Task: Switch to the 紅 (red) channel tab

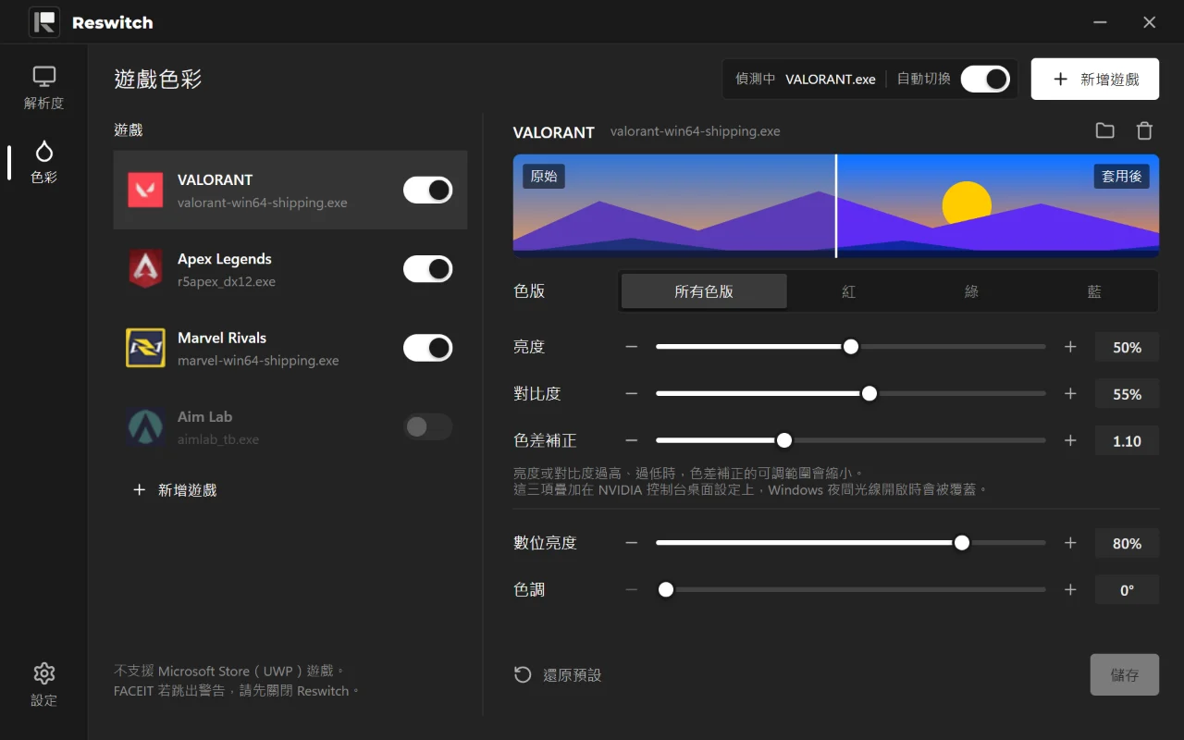Action: point(848,291)
